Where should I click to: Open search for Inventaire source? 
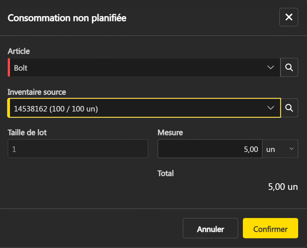289,108
